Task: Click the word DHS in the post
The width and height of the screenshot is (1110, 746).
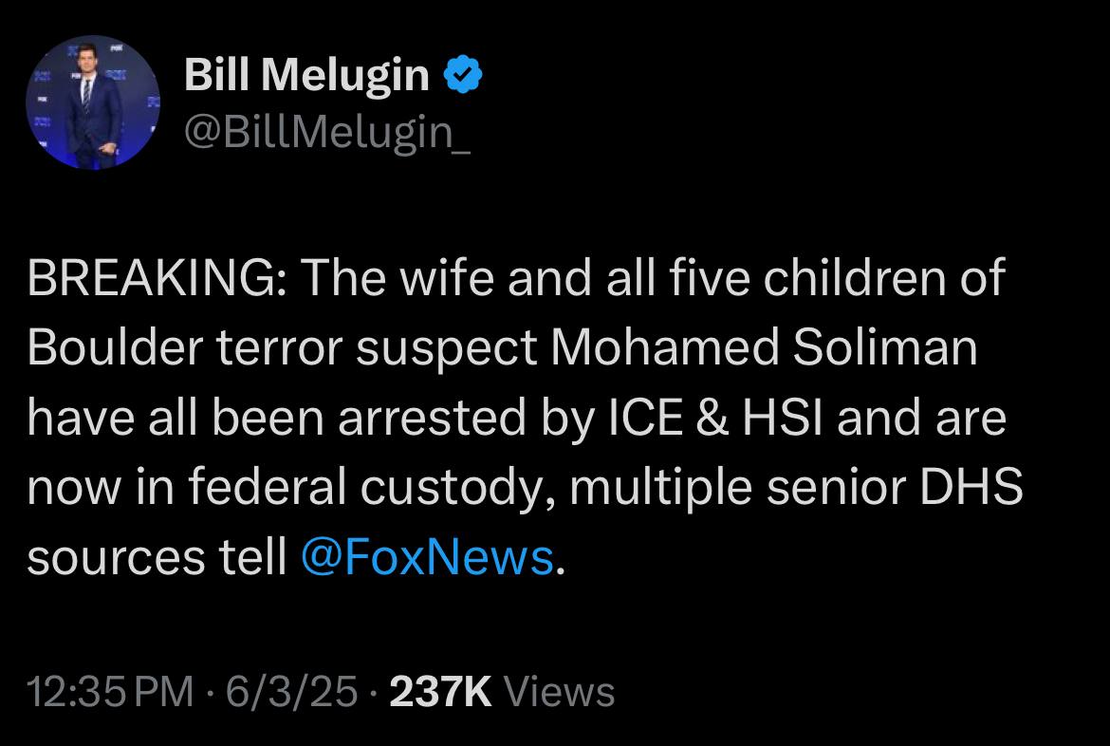Action: coord(971,488)
